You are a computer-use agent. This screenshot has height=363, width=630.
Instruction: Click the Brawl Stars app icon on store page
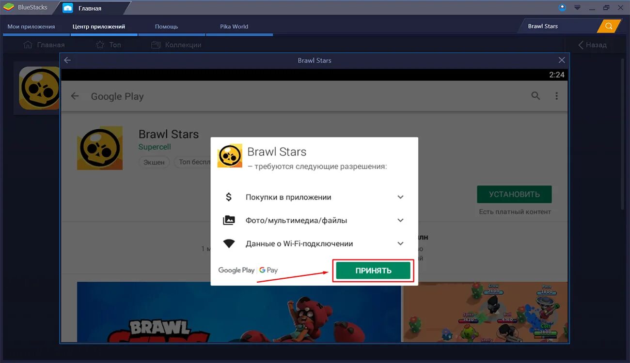point(99,148)
